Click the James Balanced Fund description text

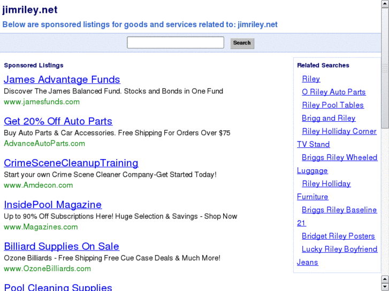(113, 91)
